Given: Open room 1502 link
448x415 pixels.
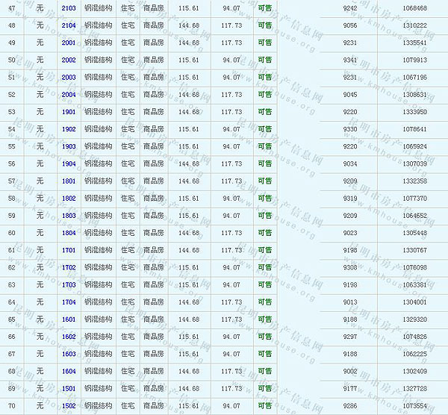Looking at the screenshot, I should [x=69, y=406].
